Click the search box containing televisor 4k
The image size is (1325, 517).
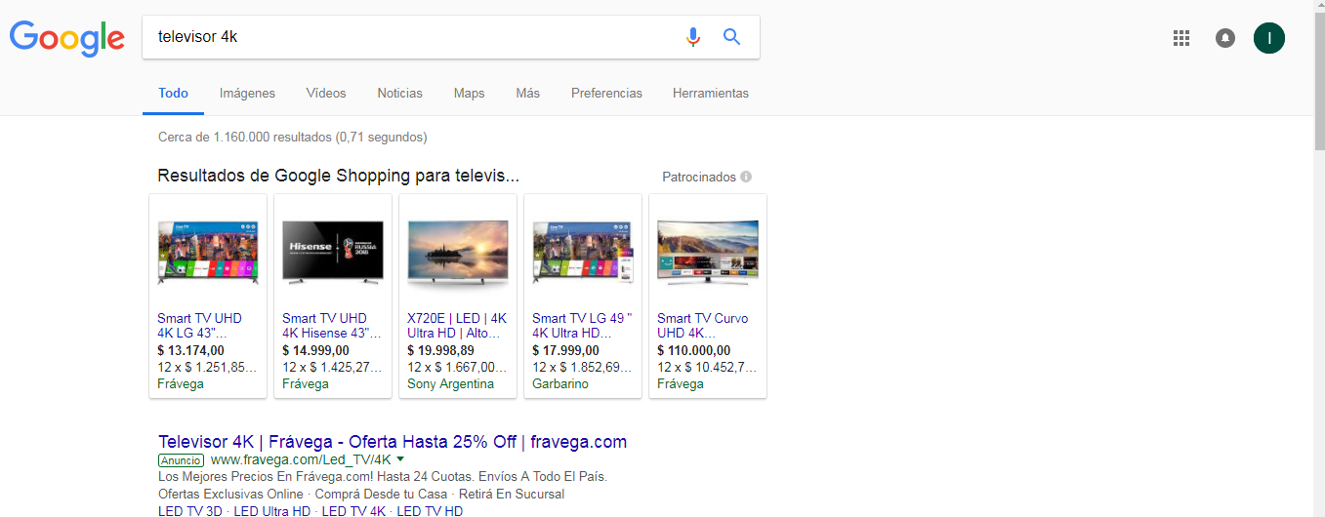[410, 37]
